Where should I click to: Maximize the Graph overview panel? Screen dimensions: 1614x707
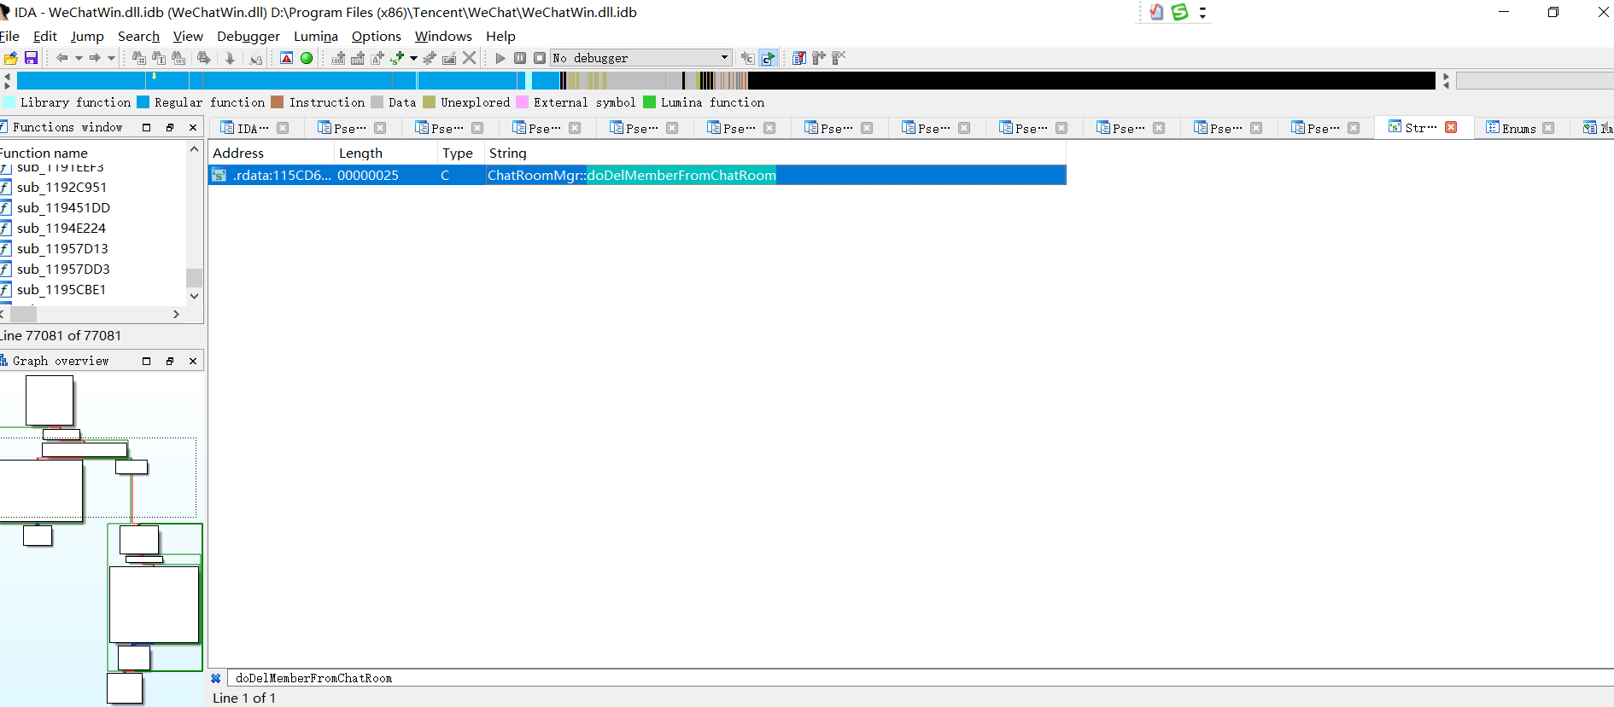[146, 361]
